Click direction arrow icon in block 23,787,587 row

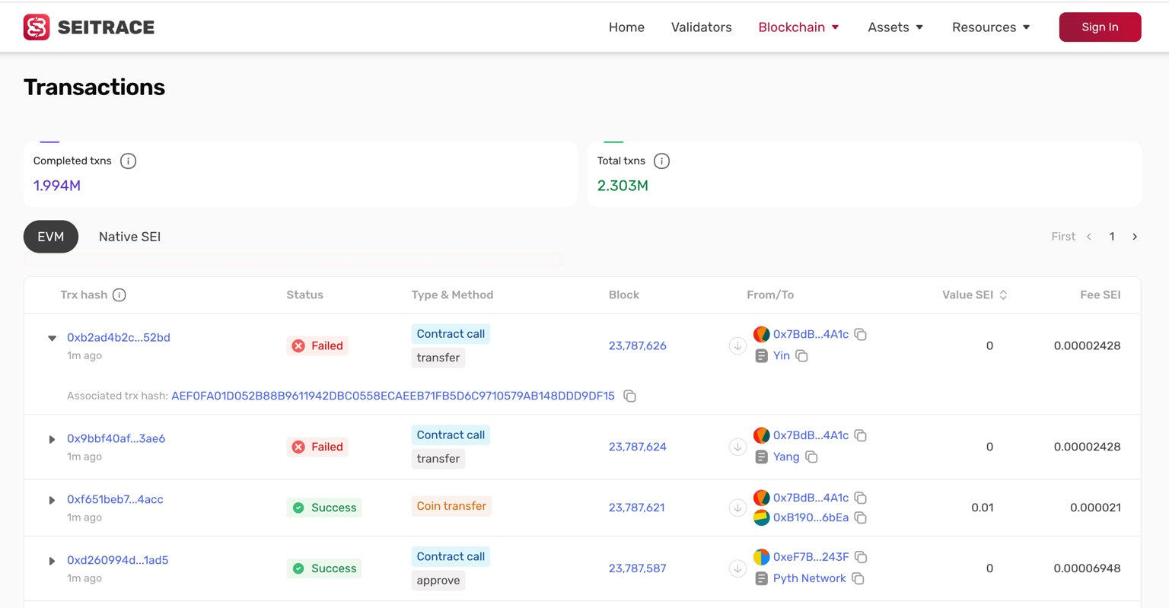(737, 569)
